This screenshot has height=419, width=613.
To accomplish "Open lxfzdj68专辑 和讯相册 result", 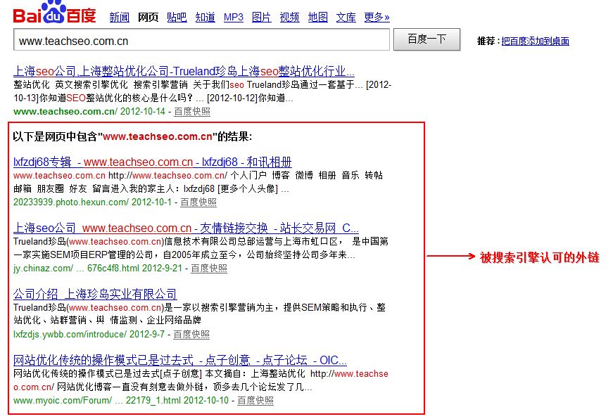I will click(x=153, y=162).
